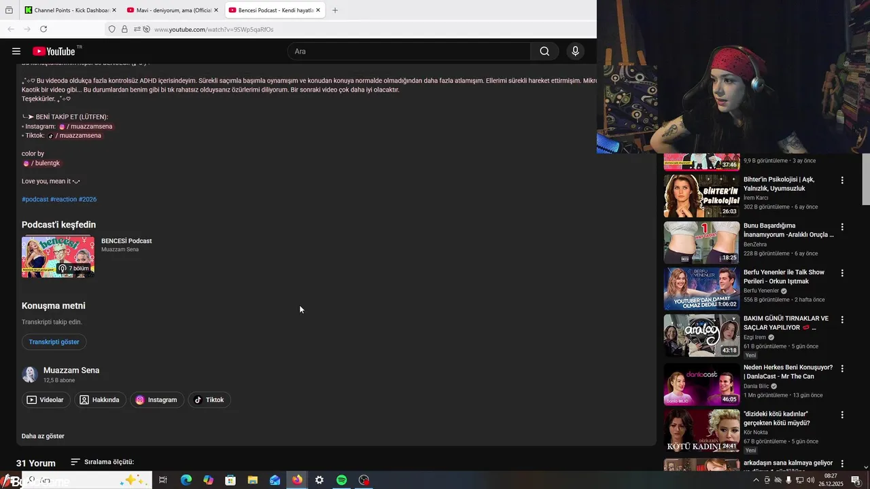870x489 pixels.
Task: Open dizideki kötü kadınlar video thumbnail
Action: [x=701, y=430]
